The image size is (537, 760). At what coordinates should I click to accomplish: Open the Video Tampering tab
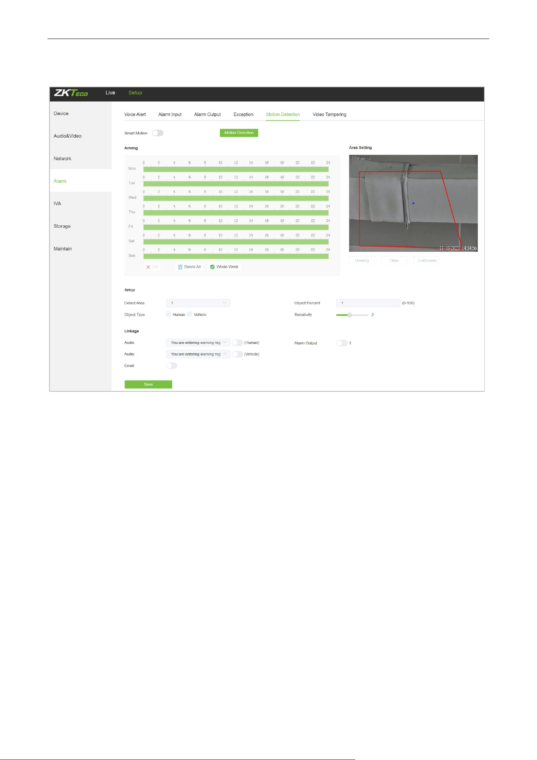(329, 114)
